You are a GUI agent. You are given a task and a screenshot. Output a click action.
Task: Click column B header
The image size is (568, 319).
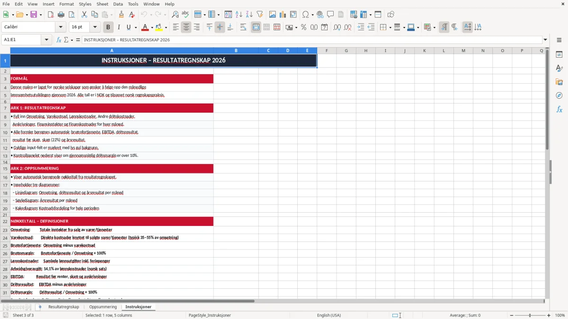click(x=236, y=51)
